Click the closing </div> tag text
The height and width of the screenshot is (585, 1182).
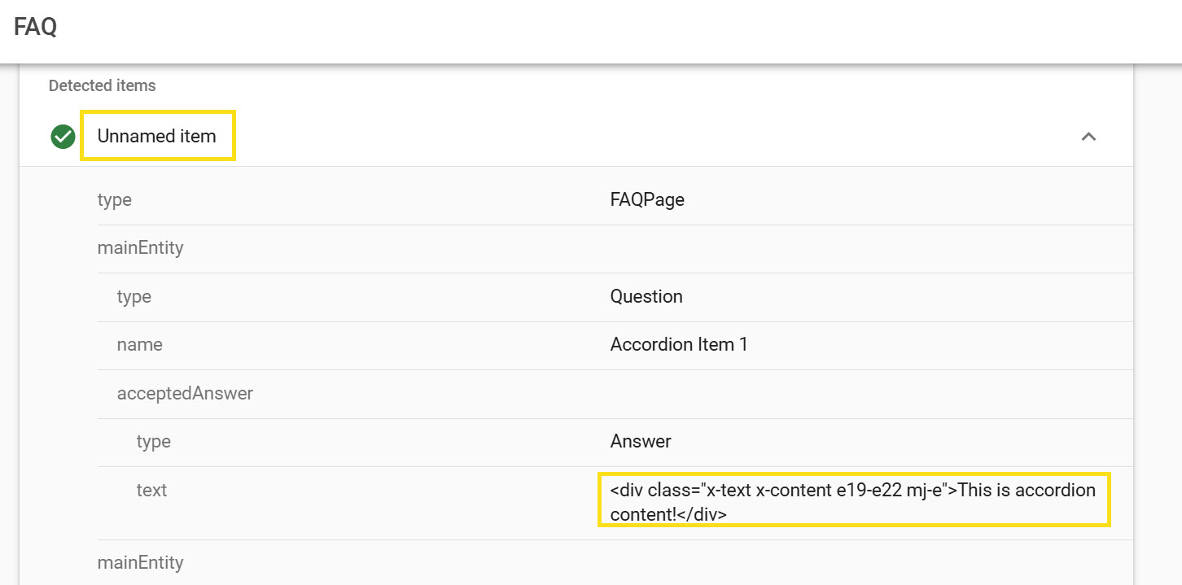tap(702, 515)
